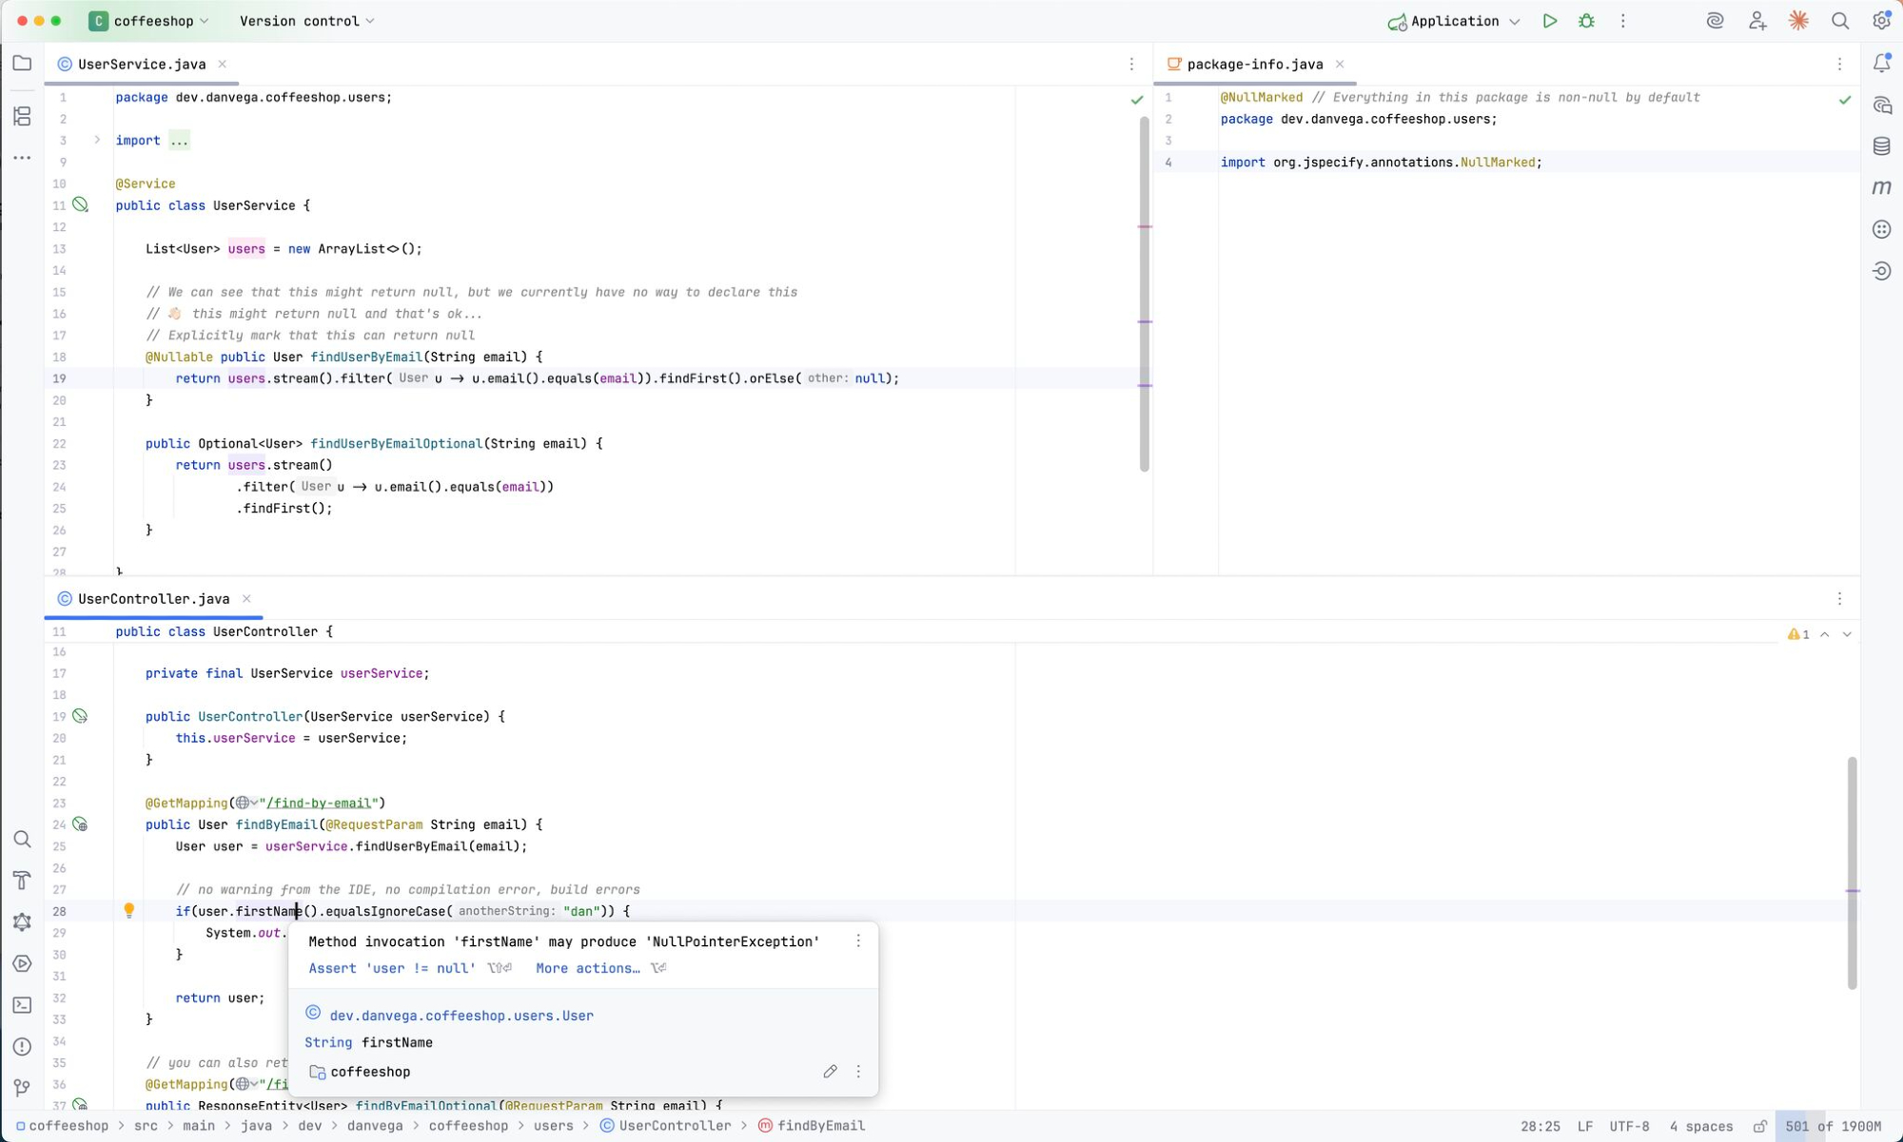Toggle the read-only lock icon in status bar
1903x1142 pixels.
click(x=1759, y=1126)
